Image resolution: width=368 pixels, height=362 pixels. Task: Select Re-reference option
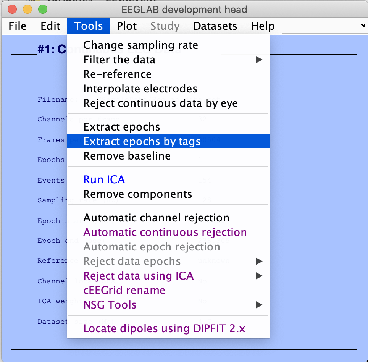click(x=168, y=74)
